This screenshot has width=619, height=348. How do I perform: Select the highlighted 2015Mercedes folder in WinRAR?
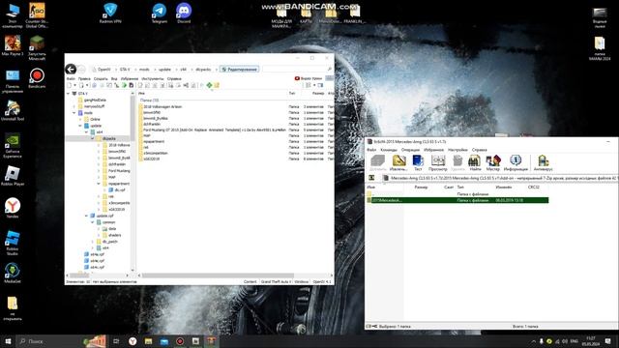click(457, 200)
